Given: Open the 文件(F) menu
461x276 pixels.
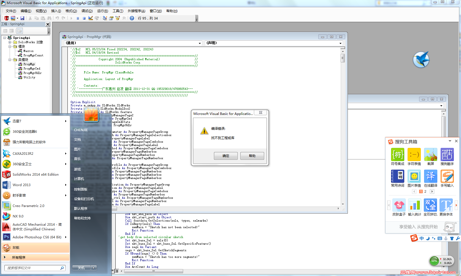Looking at the screenshot, I should click(x=11, y=11).
